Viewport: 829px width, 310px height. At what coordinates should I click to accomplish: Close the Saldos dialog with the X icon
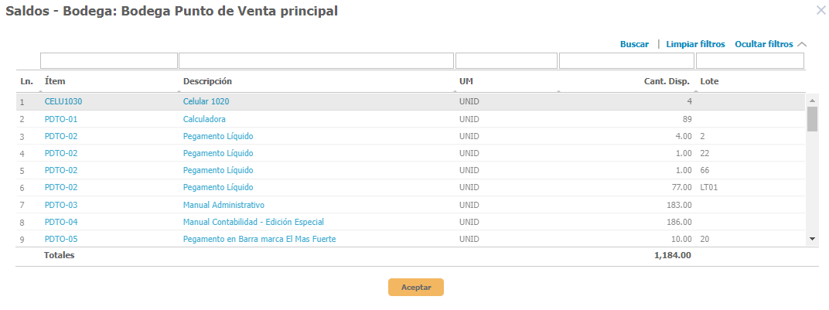pos(820,10)
